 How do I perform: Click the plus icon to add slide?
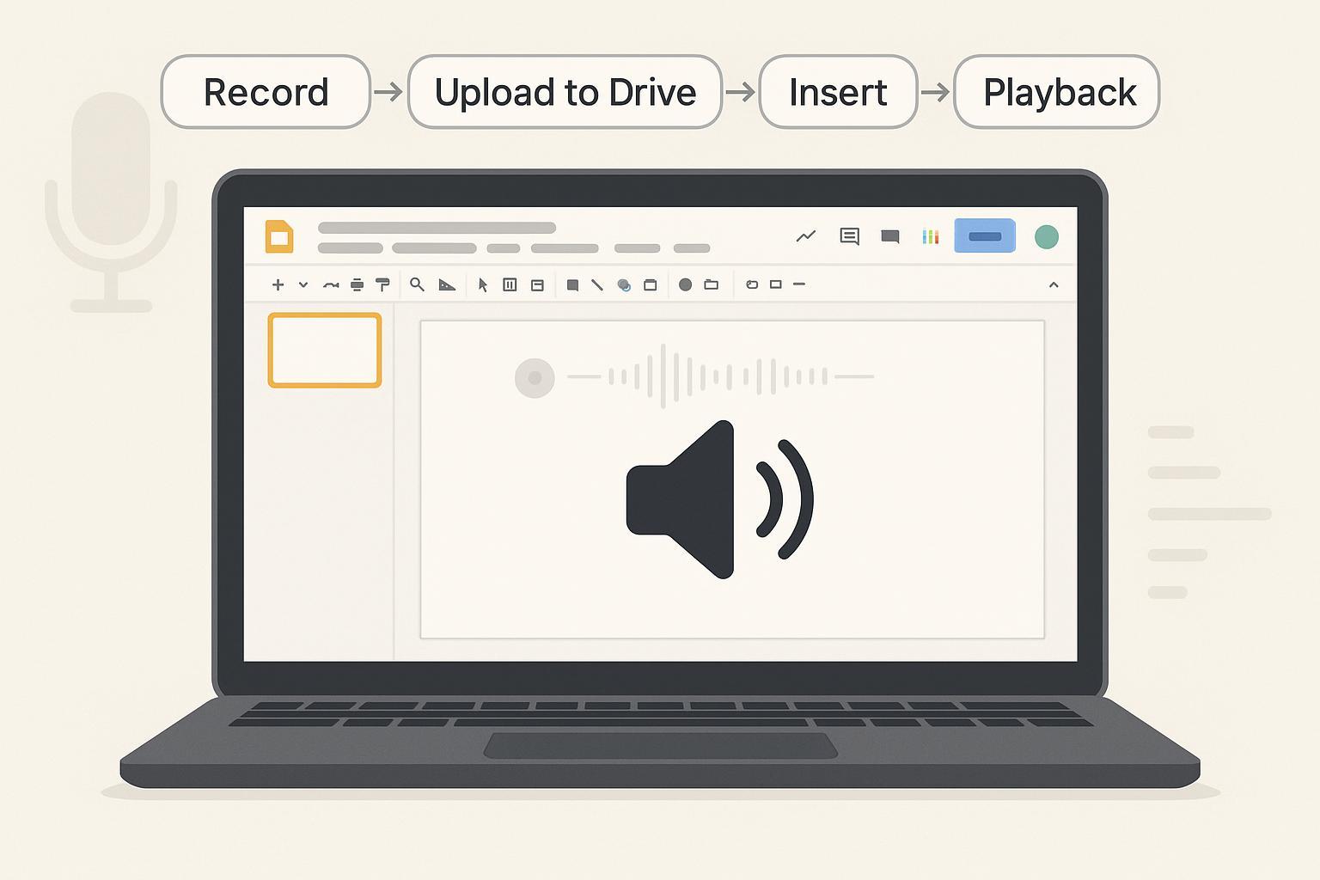(x=278, y=285)
